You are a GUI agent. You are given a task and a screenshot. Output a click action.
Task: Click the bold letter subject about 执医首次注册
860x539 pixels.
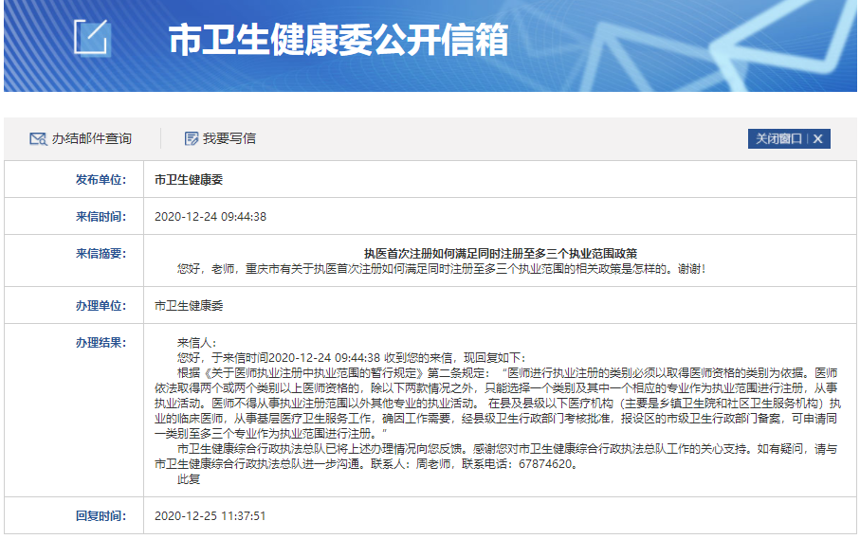pyautogui.click(x=501, y=253)
